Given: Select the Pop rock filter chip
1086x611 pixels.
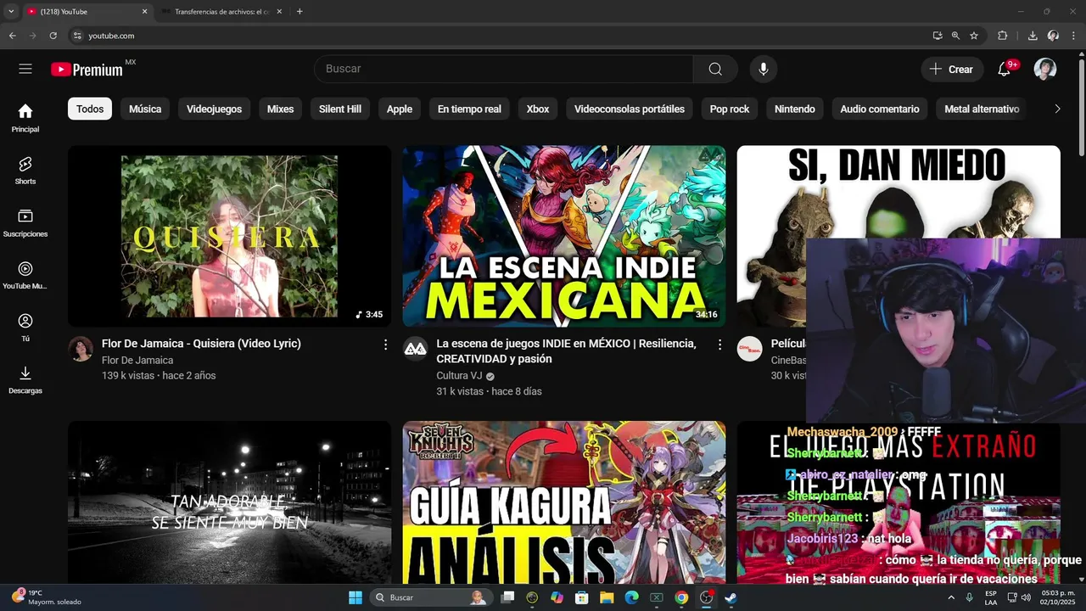Looking at the screenshot, I should click(x=730, y=109).
